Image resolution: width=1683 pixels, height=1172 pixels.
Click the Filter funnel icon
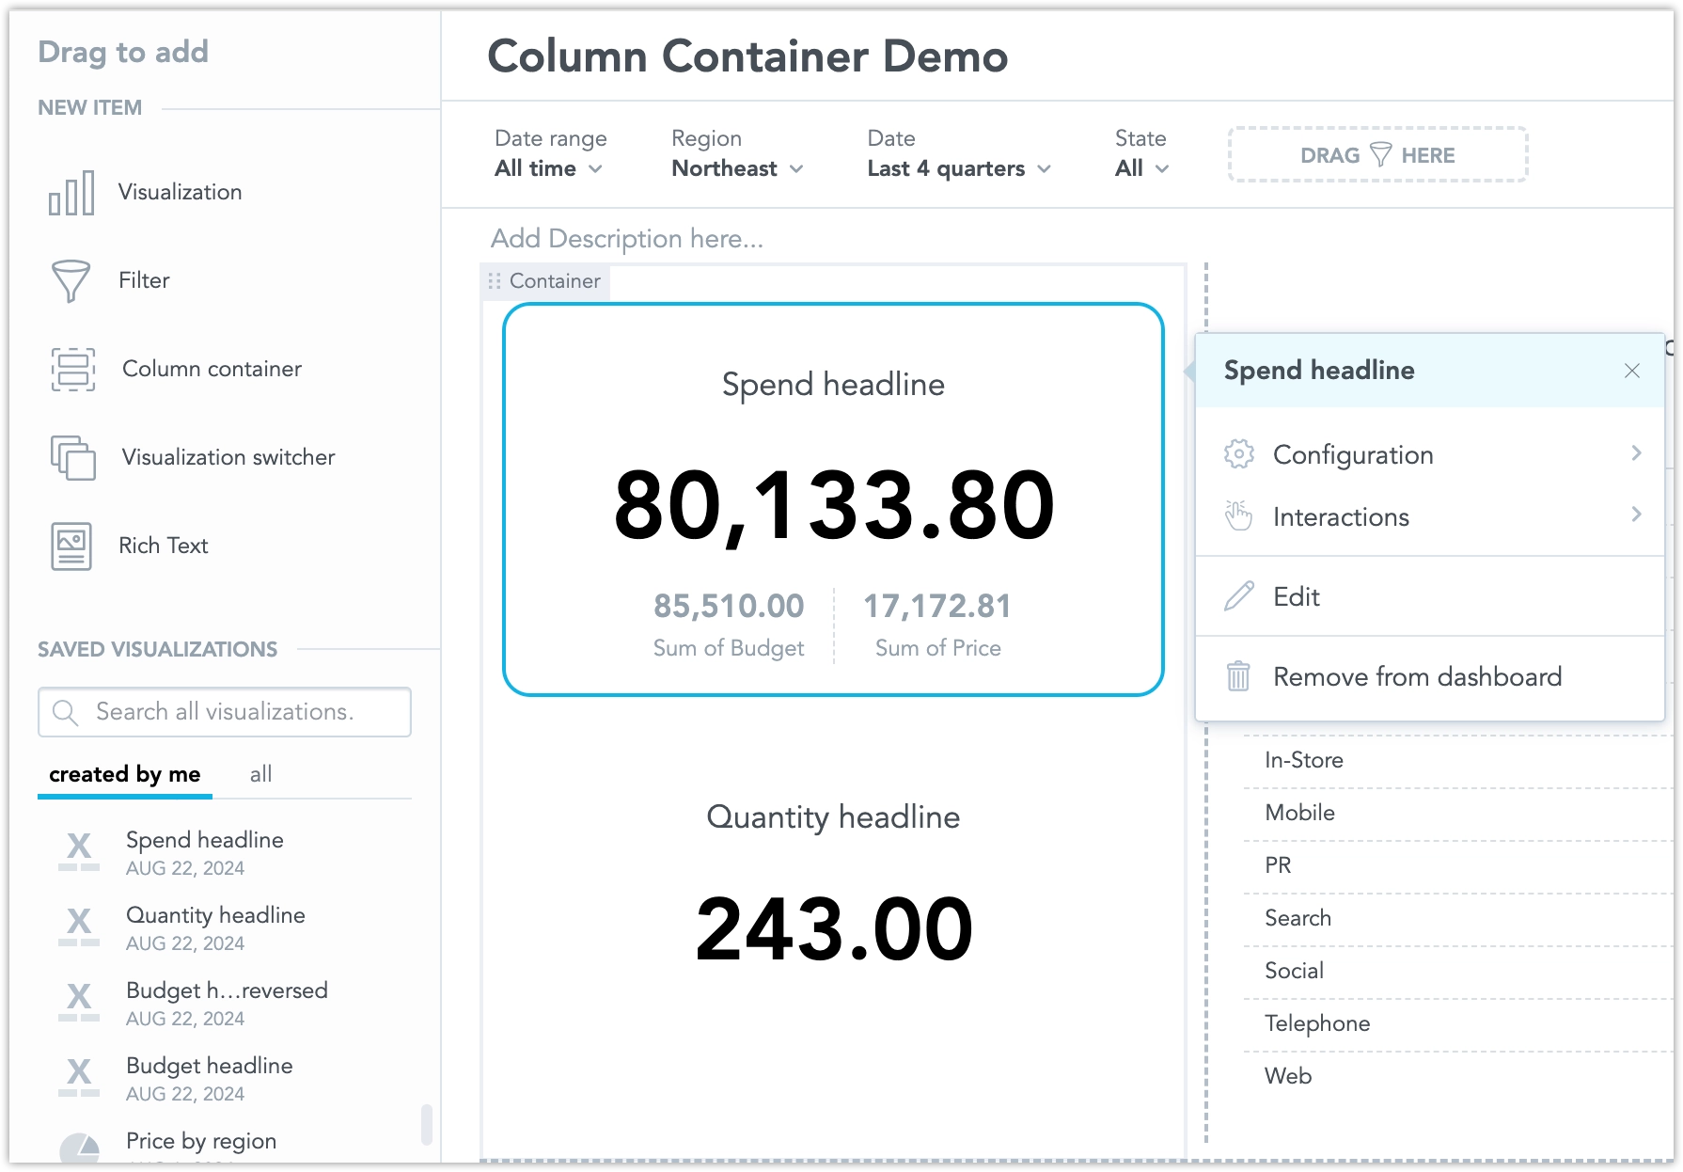(x=71, y=279)
